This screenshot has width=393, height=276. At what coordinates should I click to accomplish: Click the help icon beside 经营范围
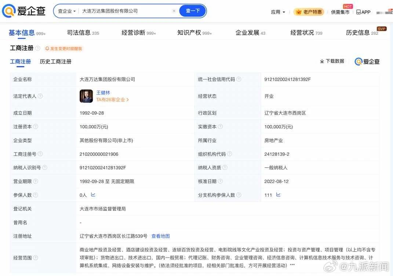click(36, 257)
